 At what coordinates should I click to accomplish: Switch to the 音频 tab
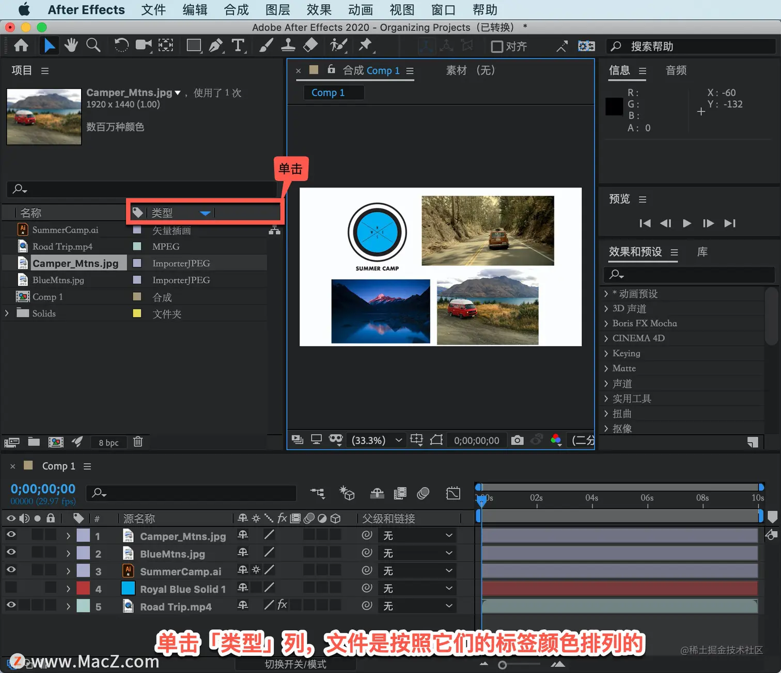[x=676, y=70]
